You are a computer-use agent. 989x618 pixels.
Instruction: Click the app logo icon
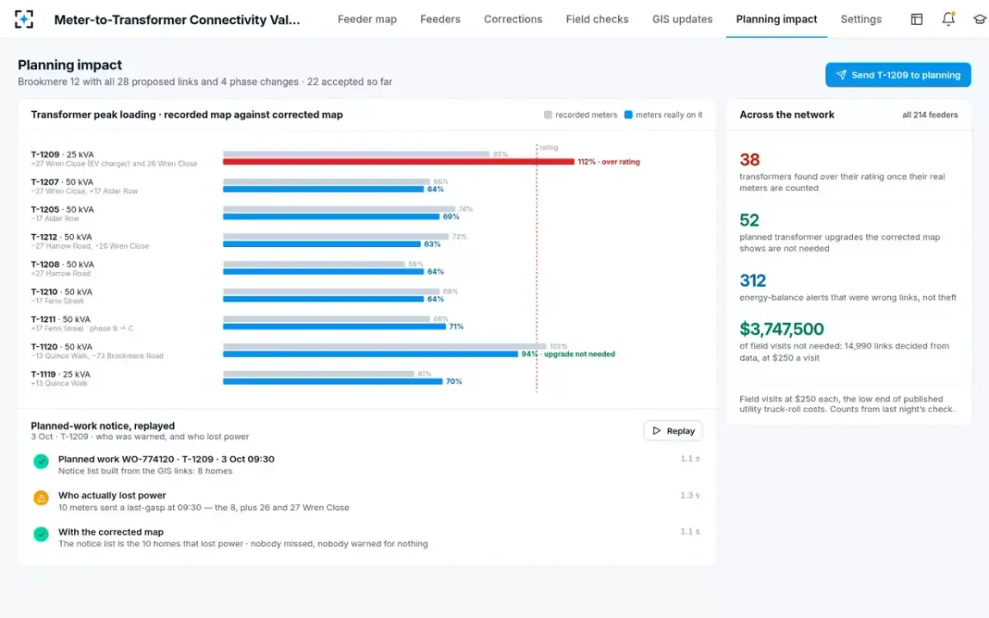24,19
